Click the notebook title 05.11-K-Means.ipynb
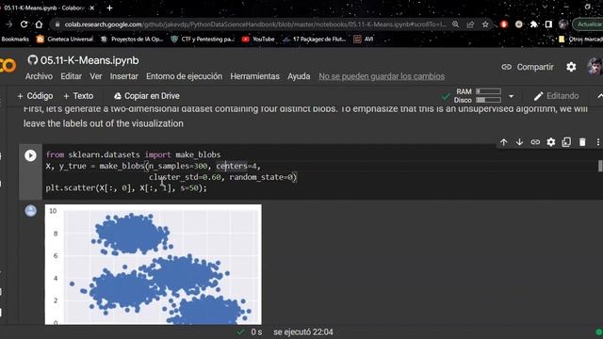Viewport: 603px width, 339px height. pyautogui.click(x=90, y=60)
